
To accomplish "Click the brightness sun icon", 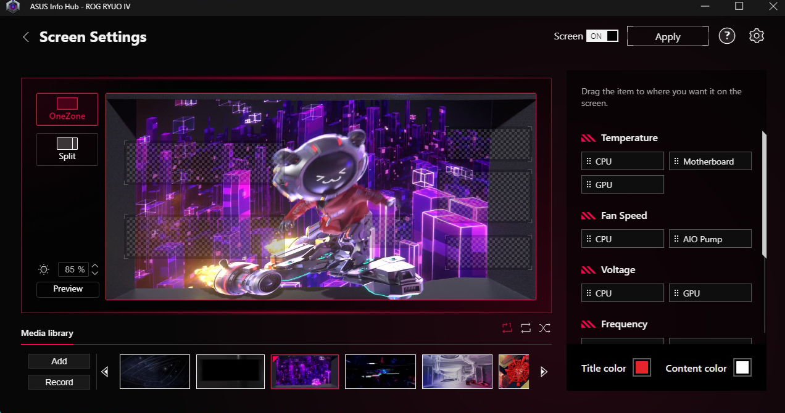I will (44, 269).
